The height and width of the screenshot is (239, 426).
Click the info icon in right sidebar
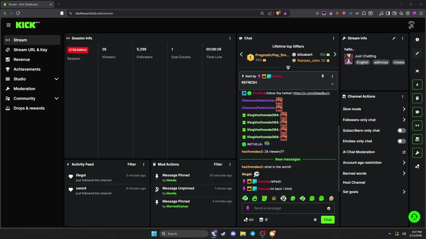tap(417, 40)
